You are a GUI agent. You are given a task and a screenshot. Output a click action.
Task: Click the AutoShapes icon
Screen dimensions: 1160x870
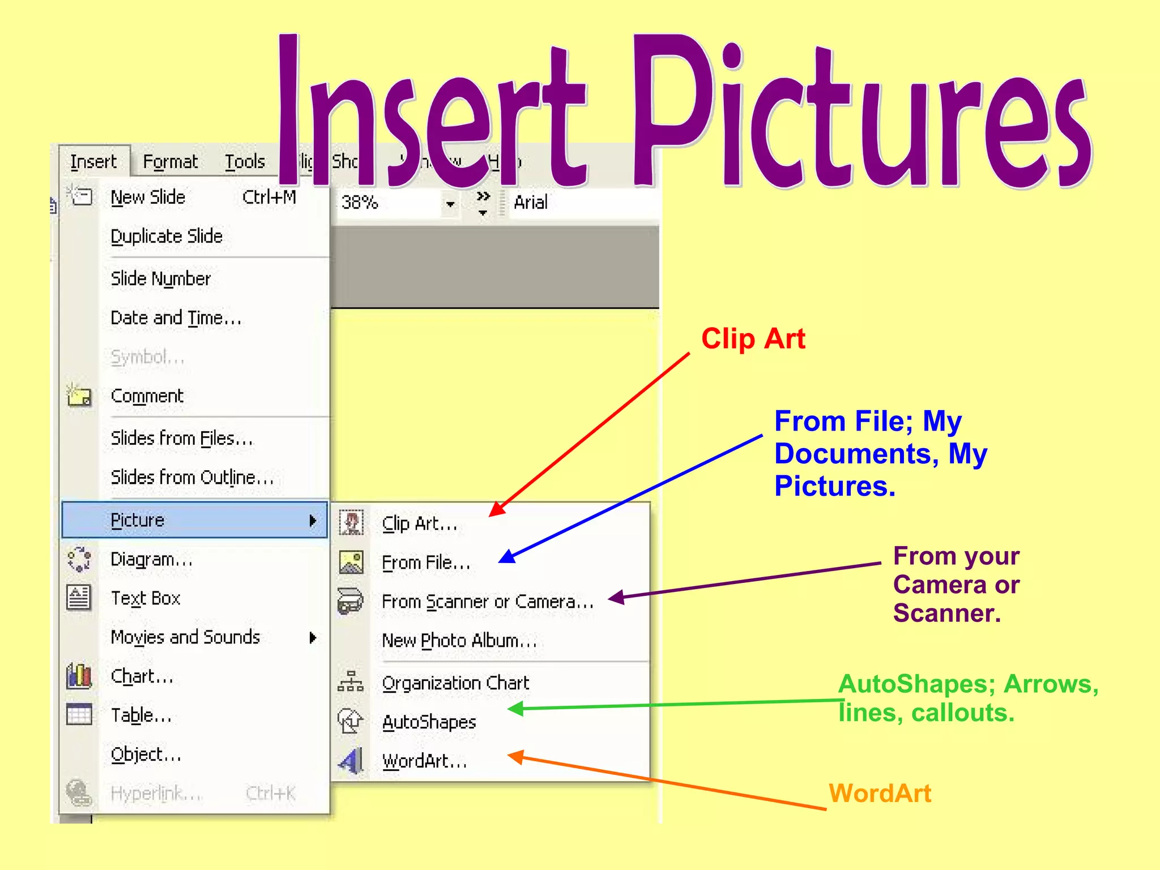(x=351, y=720)
